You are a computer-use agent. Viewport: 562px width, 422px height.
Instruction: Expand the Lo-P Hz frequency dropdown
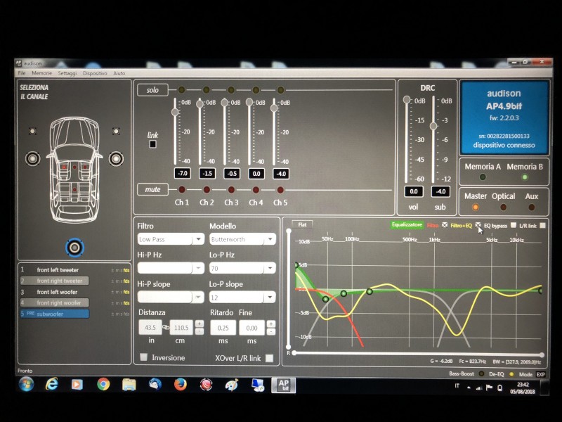[x=242, y=268]
